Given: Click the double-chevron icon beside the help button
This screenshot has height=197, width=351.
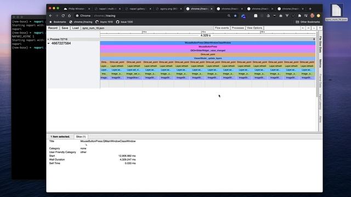Looking at the screenshot, I should point(314,28).
